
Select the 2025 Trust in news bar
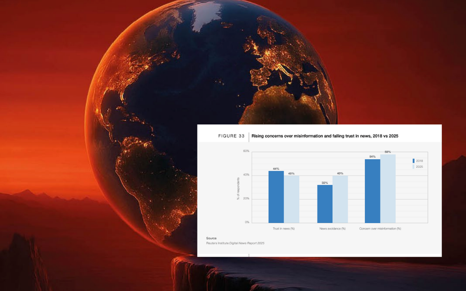click(x=291, y=199)
